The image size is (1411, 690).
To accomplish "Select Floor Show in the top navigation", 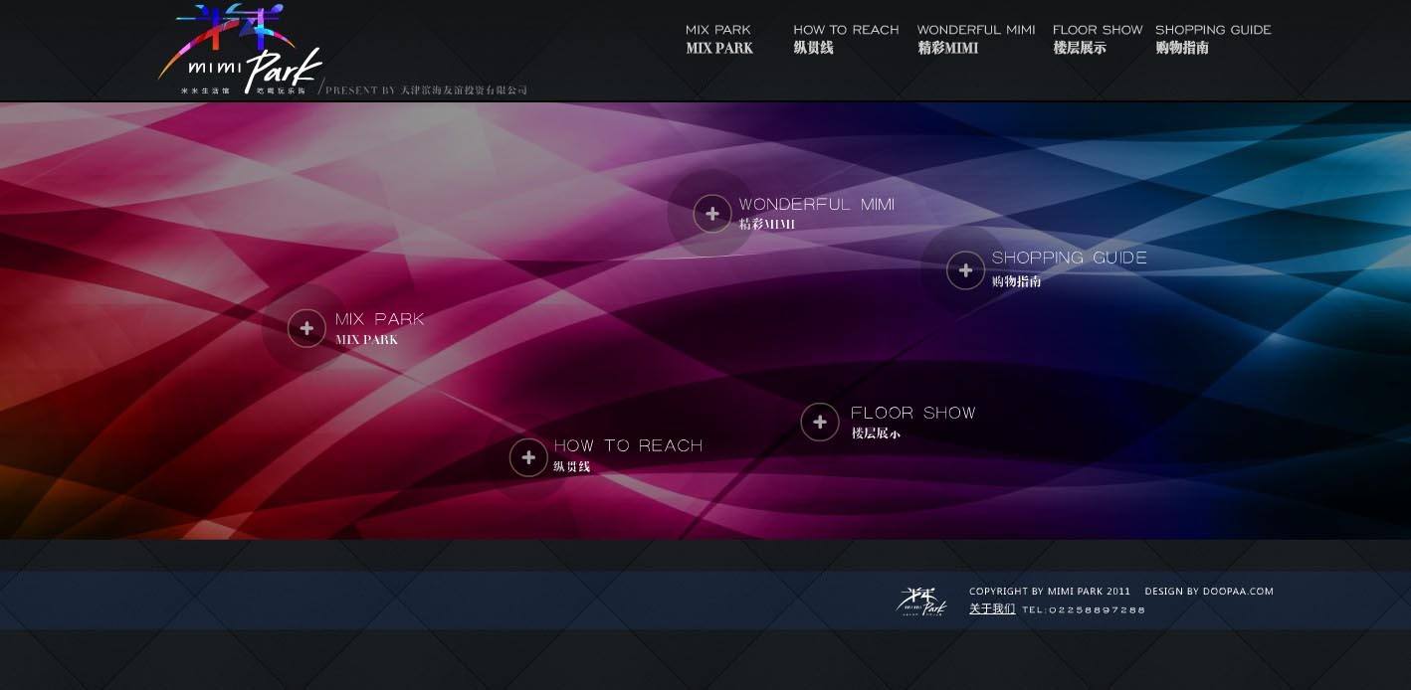I will point(1097,39).
